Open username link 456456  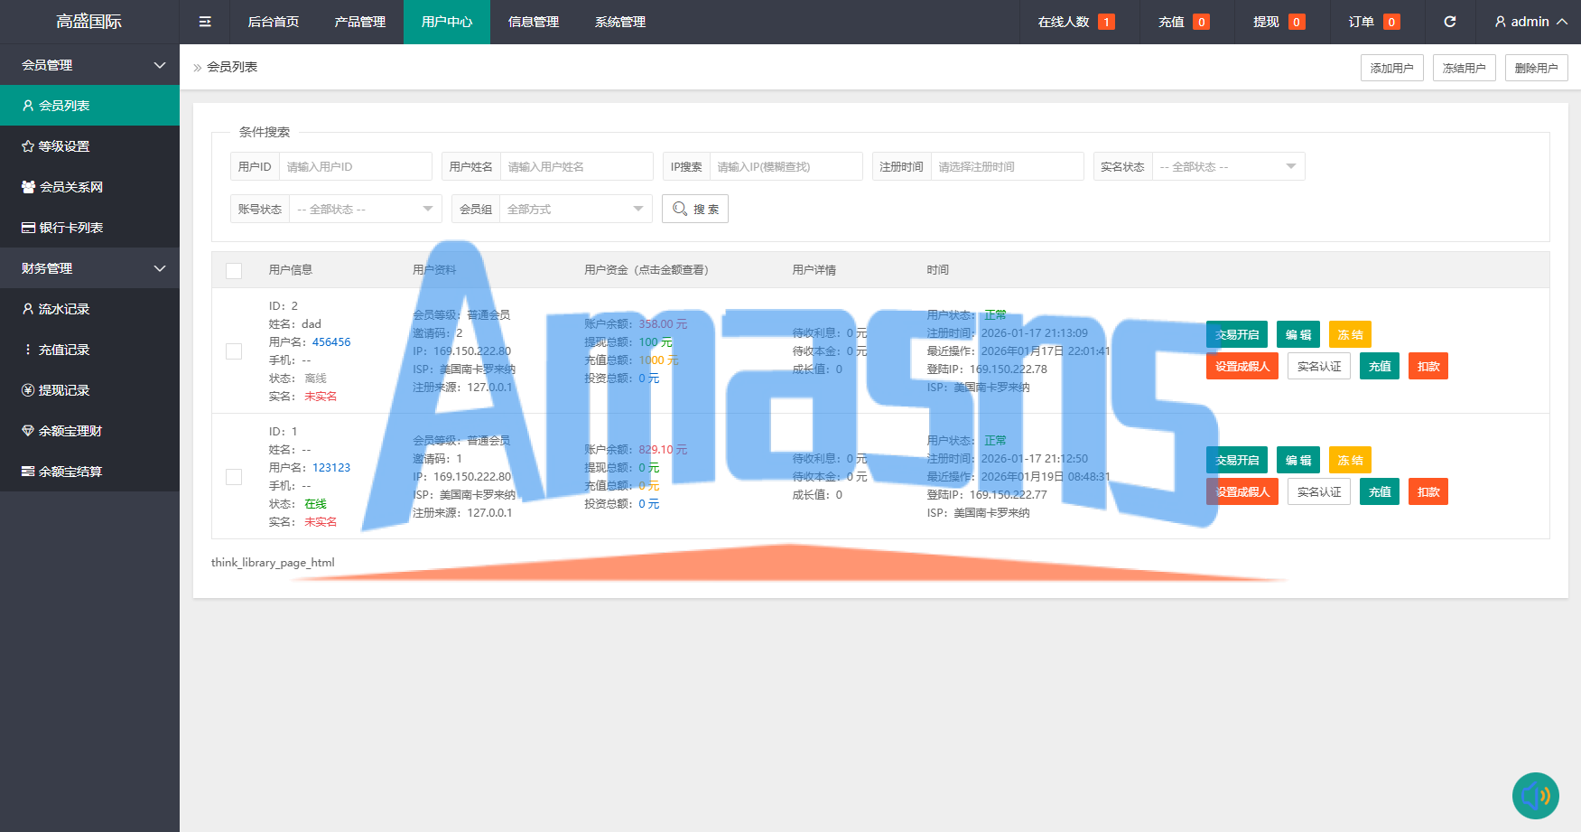click(331, 342)
